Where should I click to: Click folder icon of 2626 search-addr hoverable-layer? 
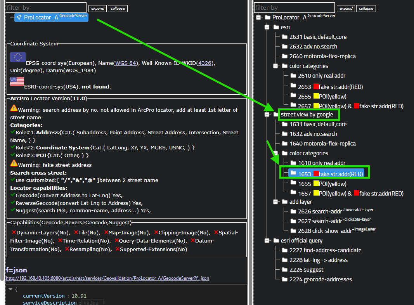(x=293, y=211)
